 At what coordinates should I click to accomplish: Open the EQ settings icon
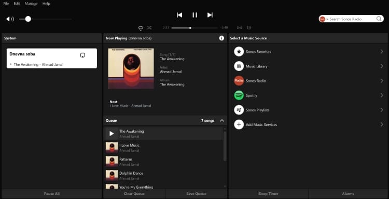click(x=249, y=28)
